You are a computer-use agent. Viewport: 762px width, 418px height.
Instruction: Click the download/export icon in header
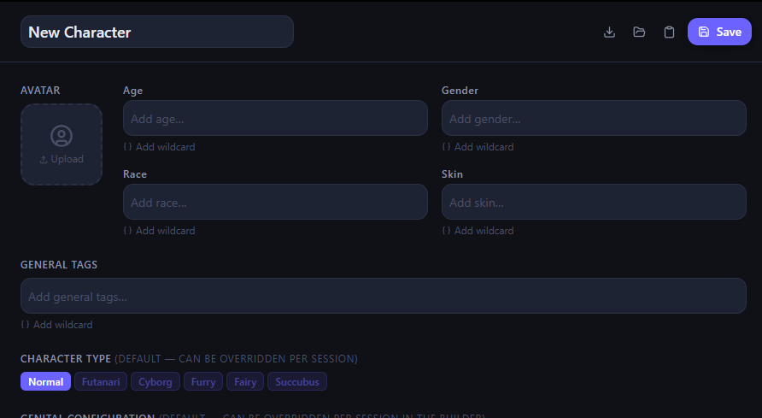(609, 32)
